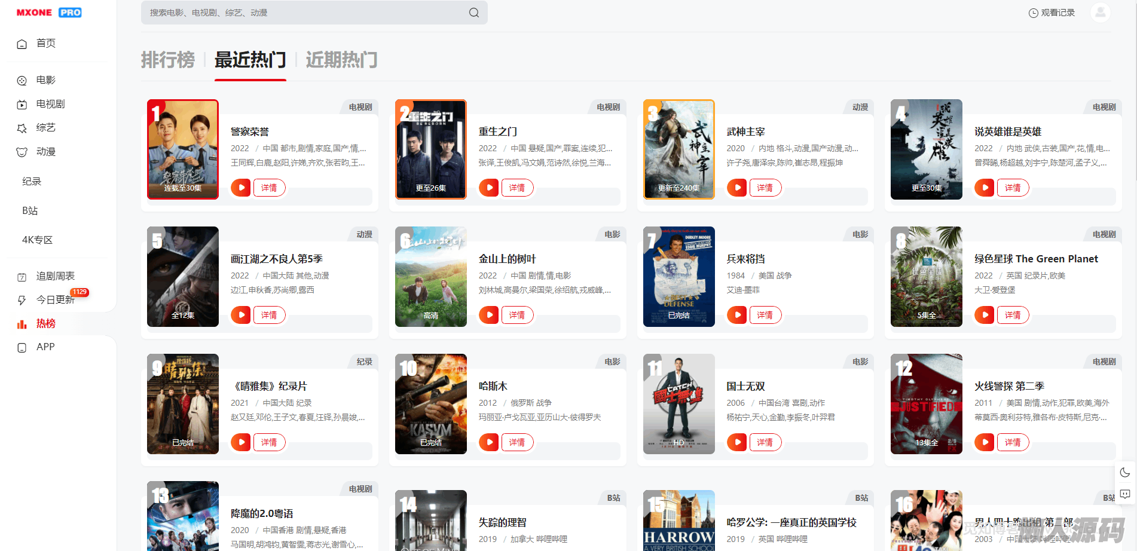Play 武神主宰 with the play button
The image size is (1137, 551).
point(737,188)
